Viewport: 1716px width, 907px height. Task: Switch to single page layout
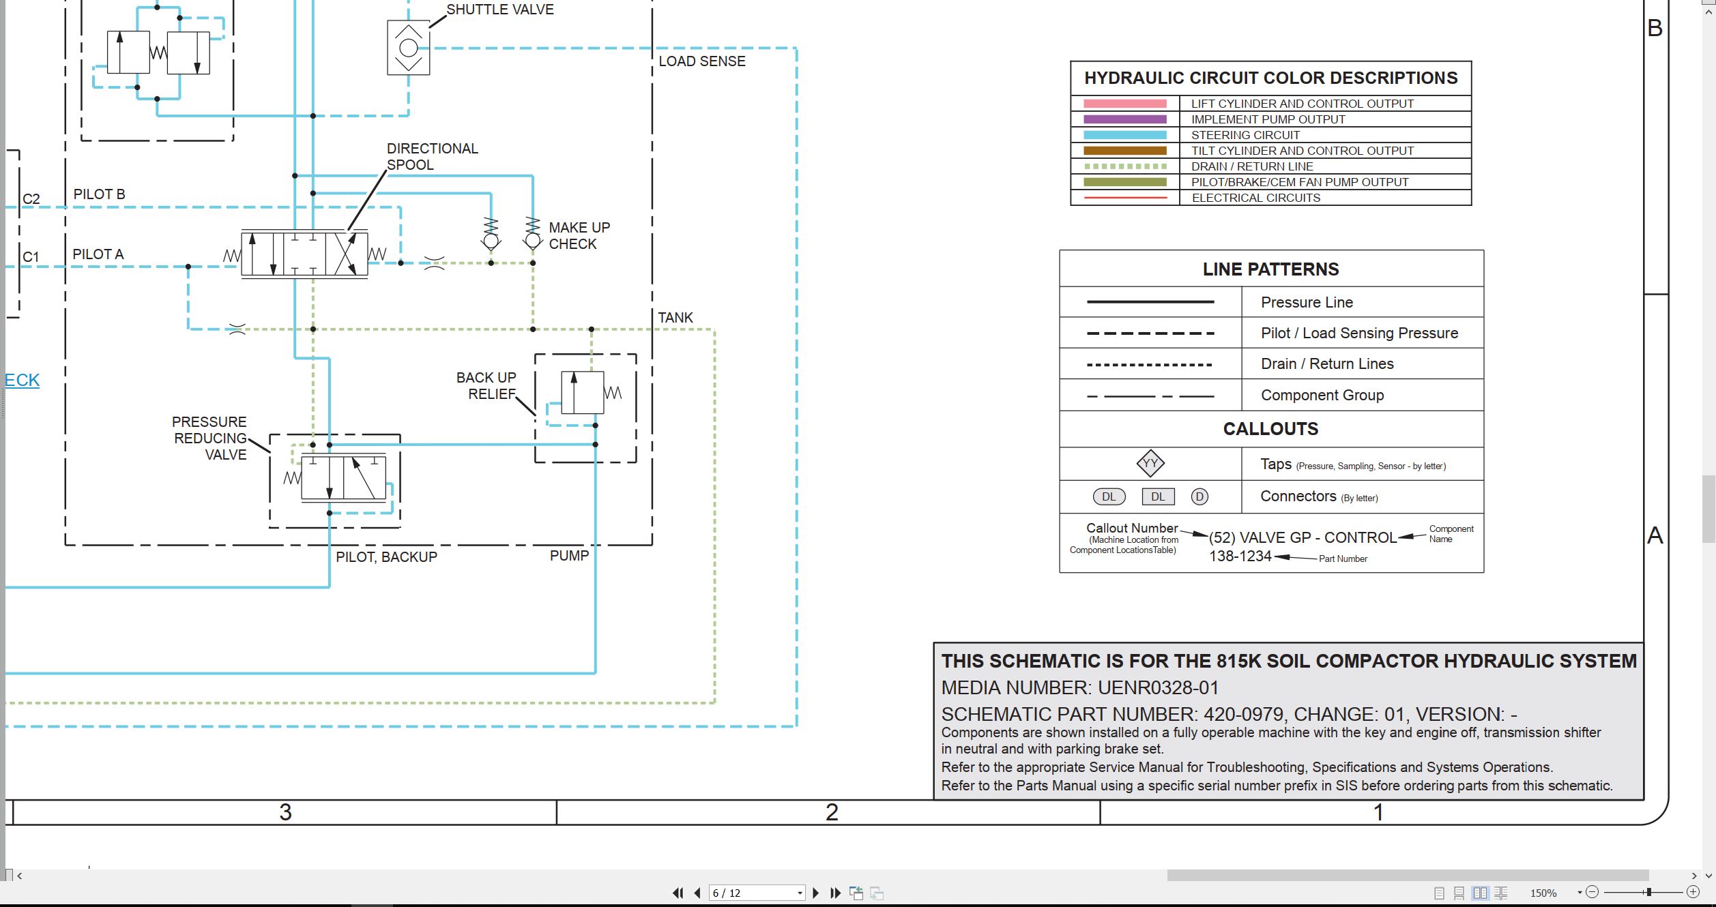point(1439,893)
